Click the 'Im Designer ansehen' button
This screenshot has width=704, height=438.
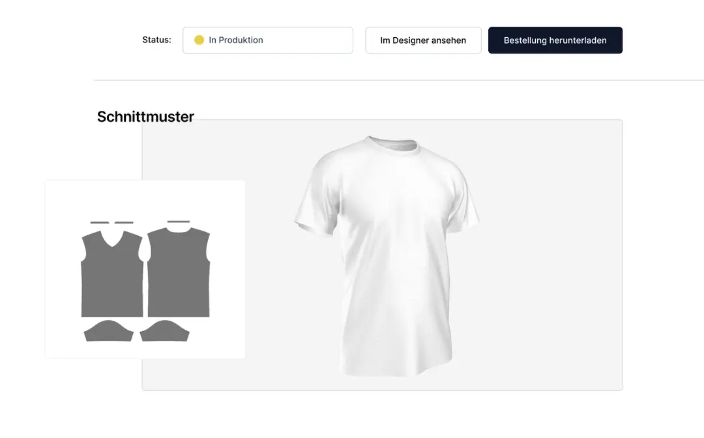pyautogui.click(x=423, y=40)
